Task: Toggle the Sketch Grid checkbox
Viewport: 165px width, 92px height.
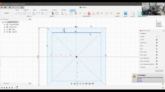Action: (157, 43)
